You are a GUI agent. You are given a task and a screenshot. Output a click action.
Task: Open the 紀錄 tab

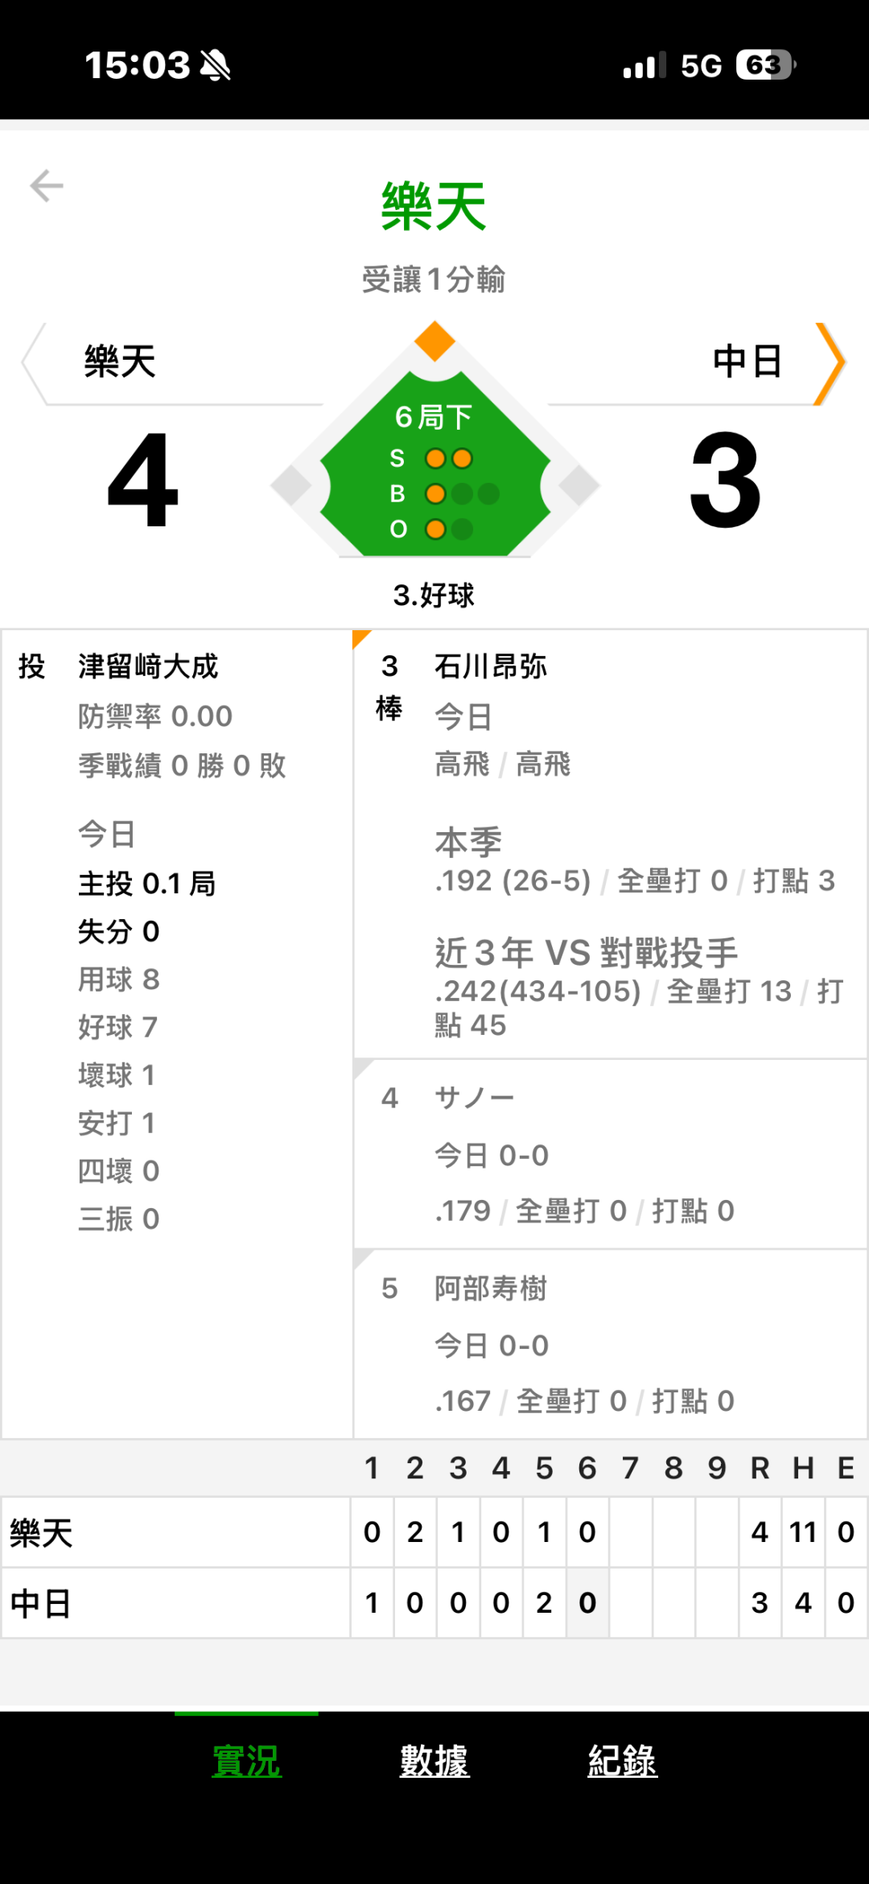(622, 1760)
